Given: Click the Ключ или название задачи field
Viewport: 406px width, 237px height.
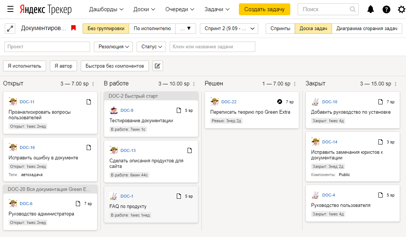Looking at the screenshot, I should (212, 47).
